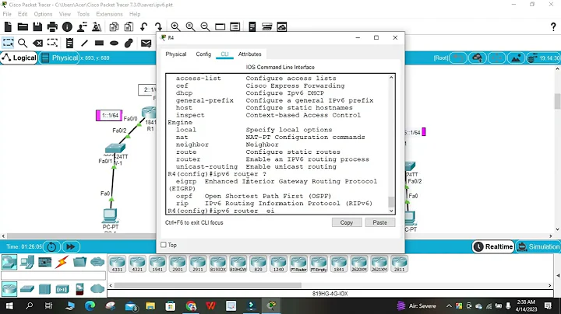Zoom in on the workspace
Screen dimensions: 561x314
(x=175, y=26)
